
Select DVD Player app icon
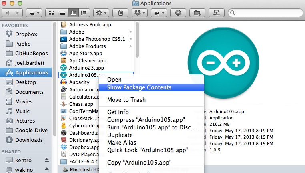(x=64, y=154)
